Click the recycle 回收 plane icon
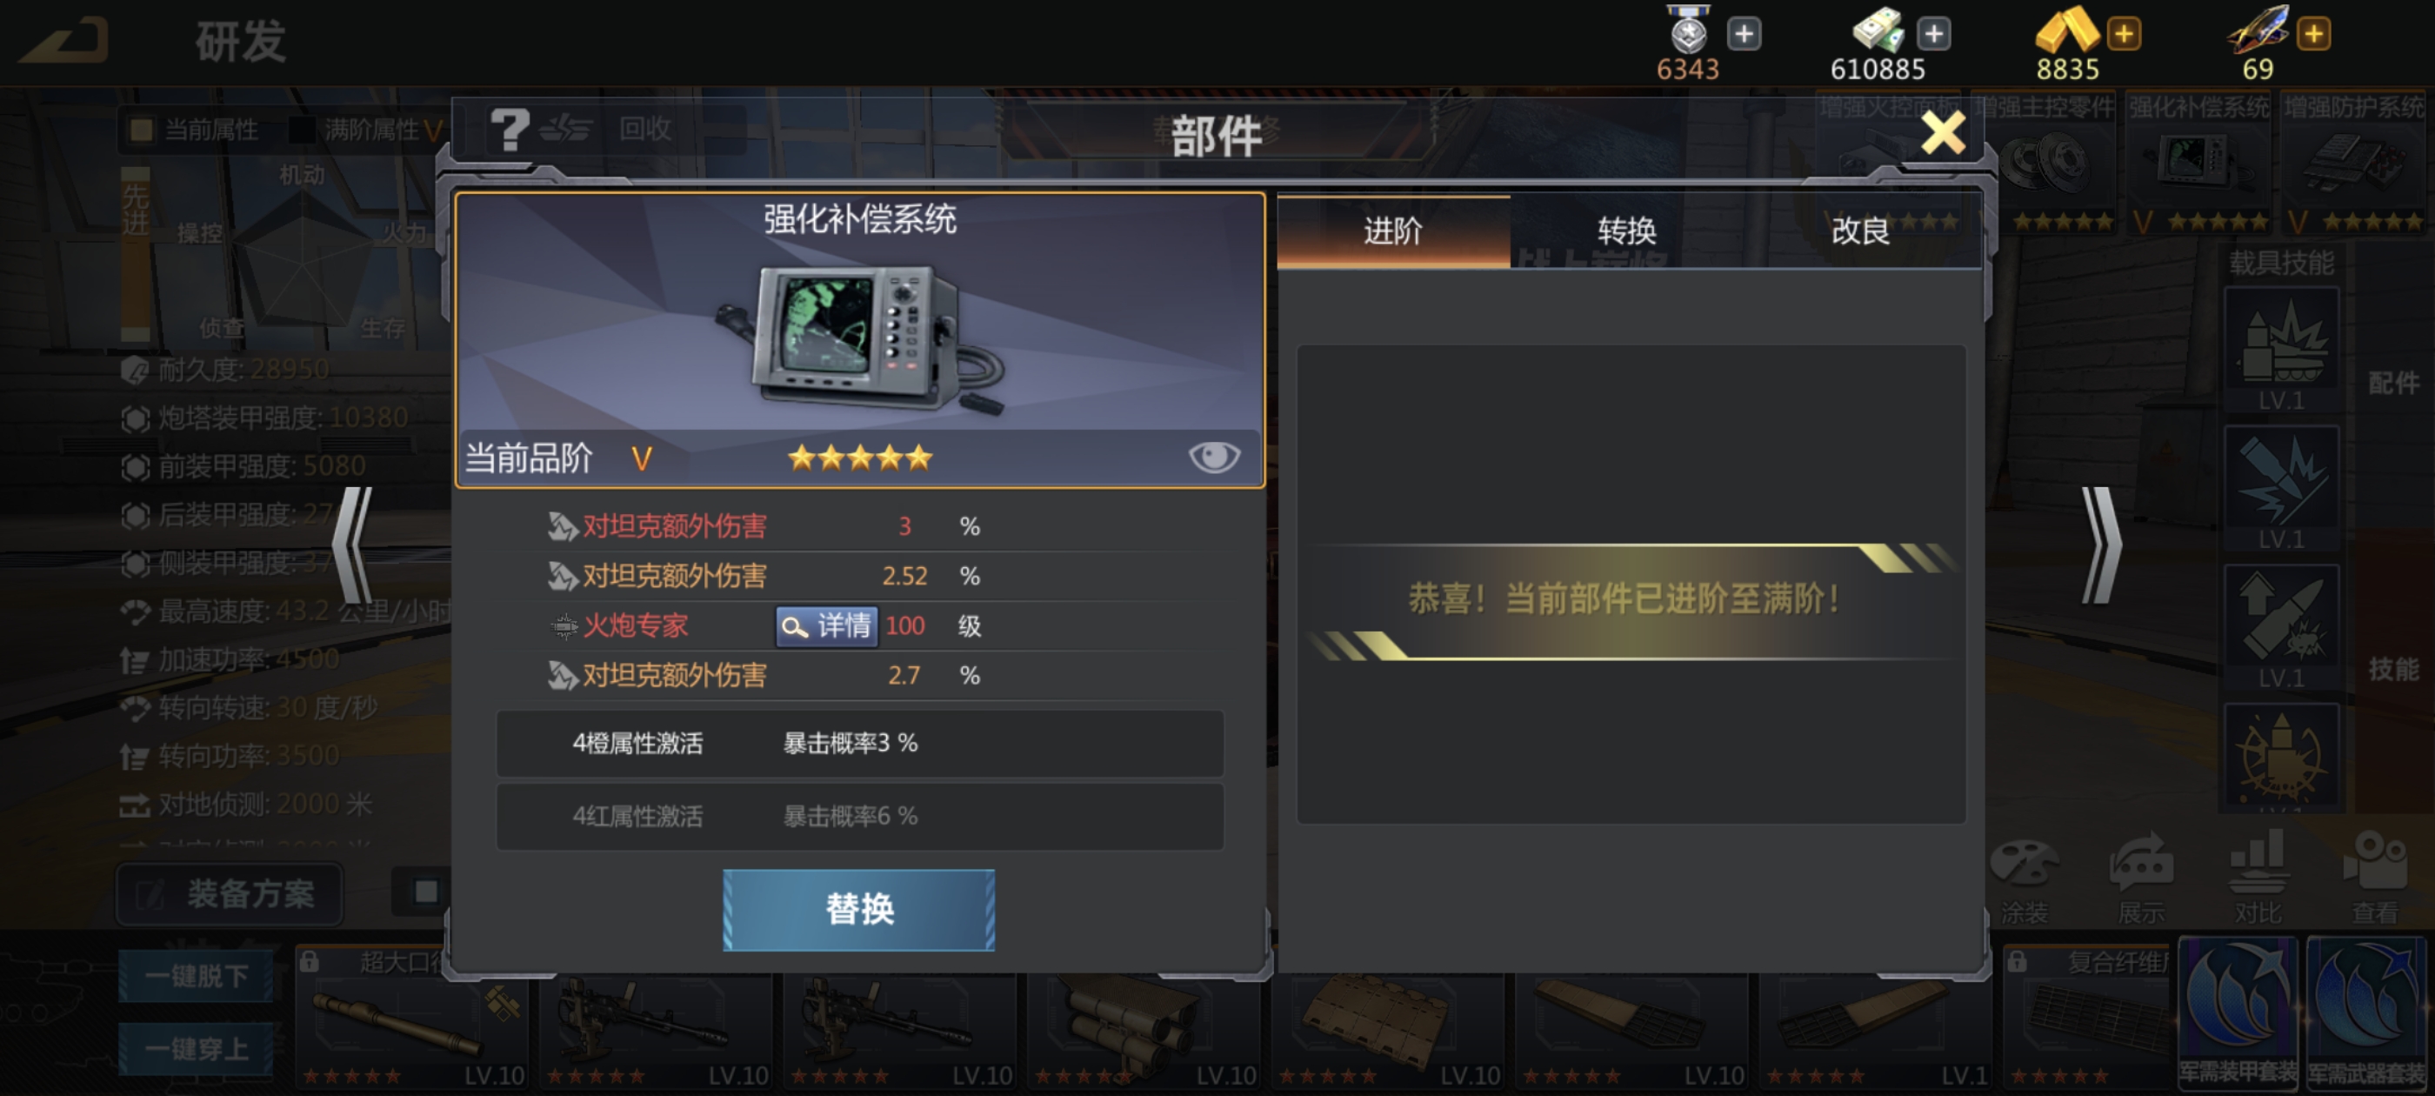 (565, 129)
